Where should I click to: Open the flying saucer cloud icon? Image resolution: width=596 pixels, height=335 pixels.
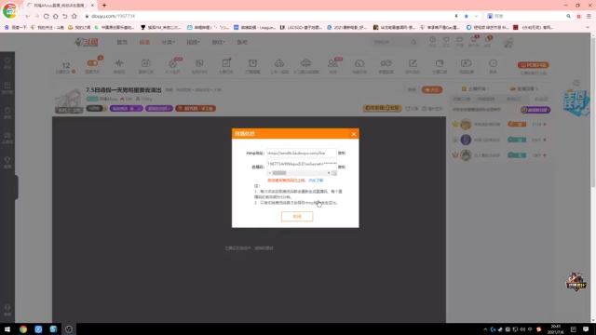click(306, 63)
